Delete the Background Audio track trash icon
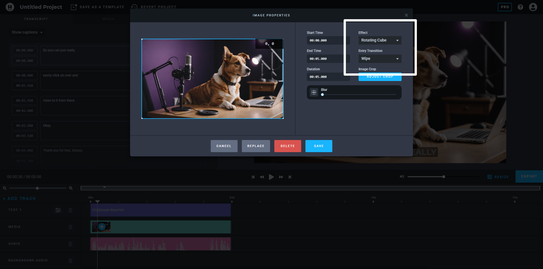 pos(70,261)
